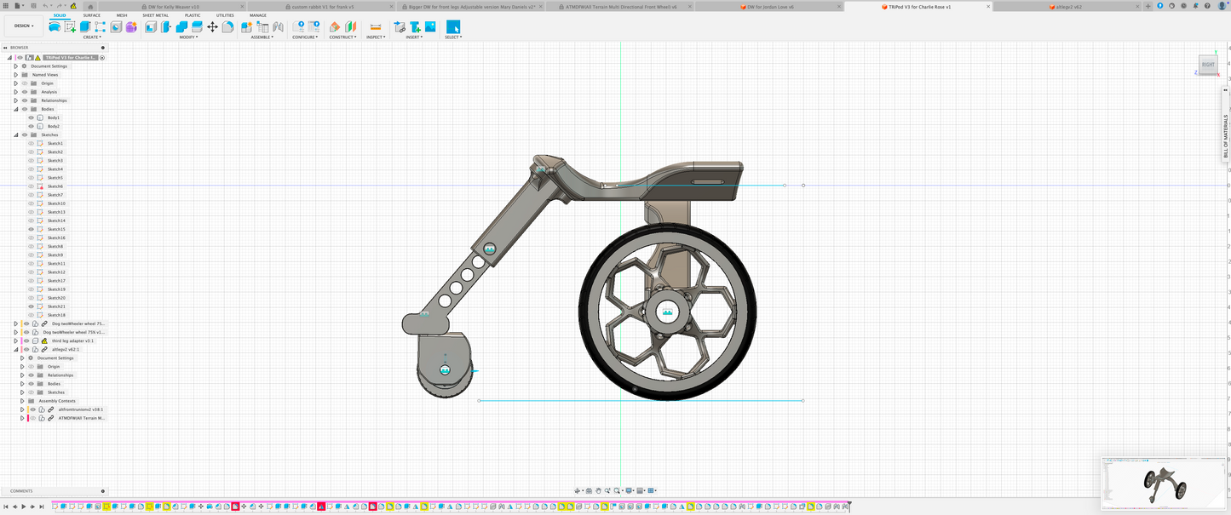Switch to the 'DW for Jordan Love v6' document tab

pyautogui.click(x=770, y=6)
